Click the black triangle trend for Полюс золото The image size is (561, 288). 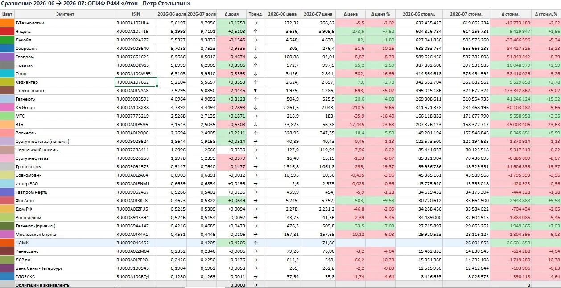256,90
